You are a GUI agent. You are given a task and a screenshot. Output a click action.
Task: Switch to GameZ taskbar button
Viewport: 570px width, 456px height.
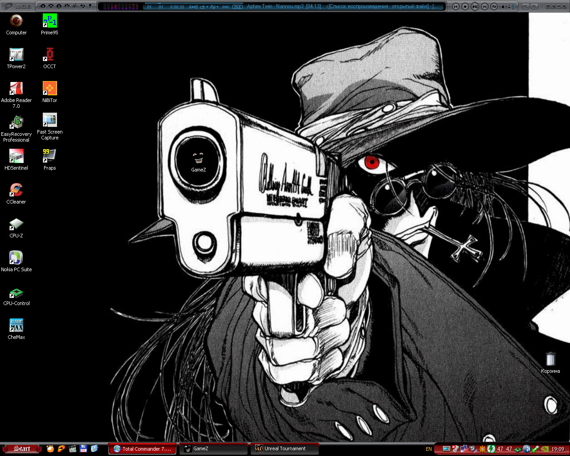tap(214, 449)
